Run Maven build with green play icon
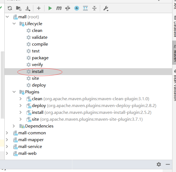Screen dimensions: 176x172 click(x=50, y=8)
